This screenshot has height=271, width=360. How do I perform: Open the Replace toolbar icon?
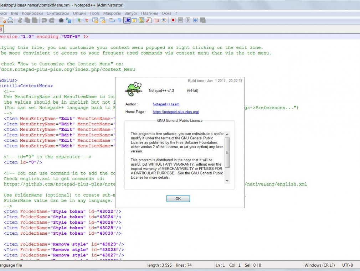pos(68,20)
